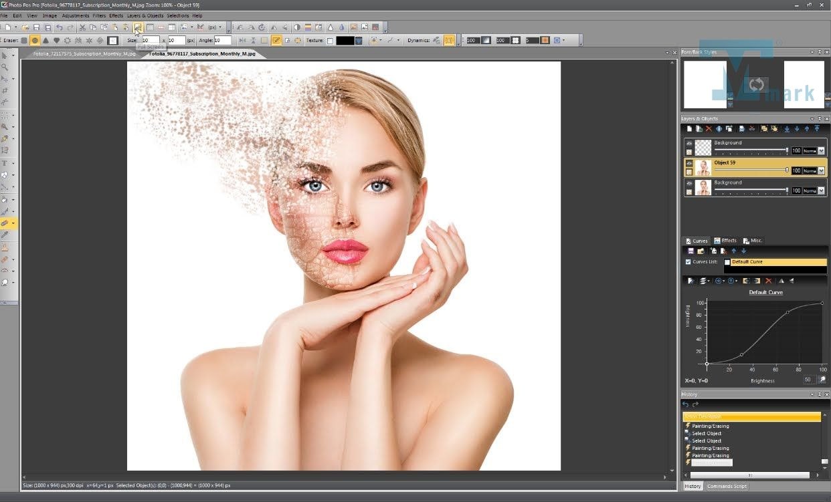Open the Commands Script tab
The width and height of the screenshot is (831, 502).
click(x=727, y=486)
